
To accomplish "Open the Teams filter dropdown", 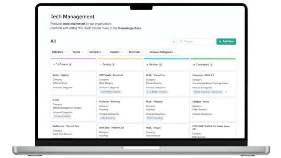I will coord(78,52).
